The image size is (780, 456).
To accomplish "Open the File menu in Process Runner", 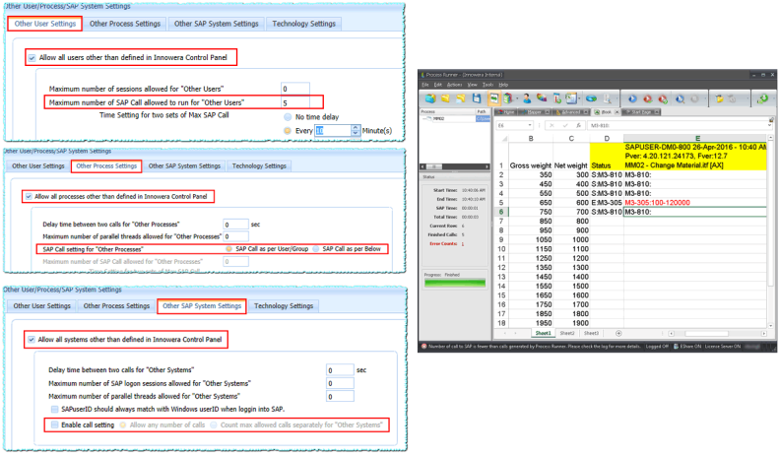I will (x=425, y=85).
